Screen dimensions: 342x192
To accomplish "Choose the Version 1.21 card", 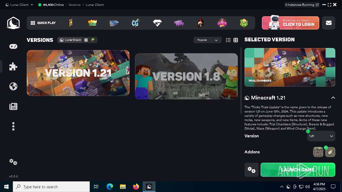I will (x=78, y=73).
